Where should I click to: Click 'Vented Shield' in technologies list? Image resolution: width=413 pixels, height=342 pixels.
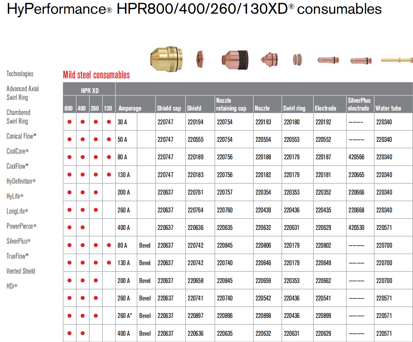[x=21, y=271]
